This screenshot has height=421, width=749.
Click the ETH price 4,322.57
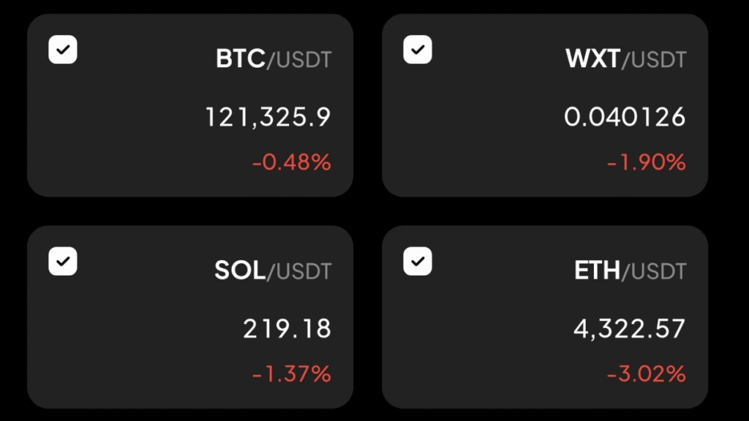coord(629,329)
